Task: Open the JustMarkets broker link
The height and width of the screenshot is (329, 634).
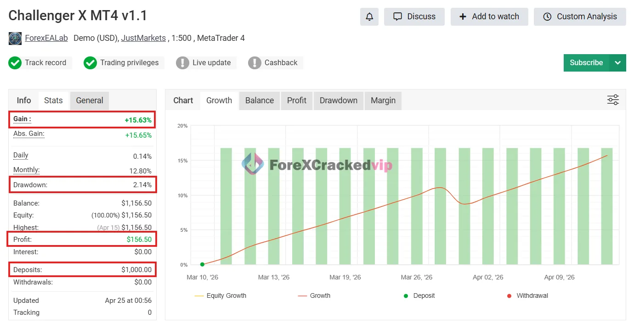Action: pos(143,38)
